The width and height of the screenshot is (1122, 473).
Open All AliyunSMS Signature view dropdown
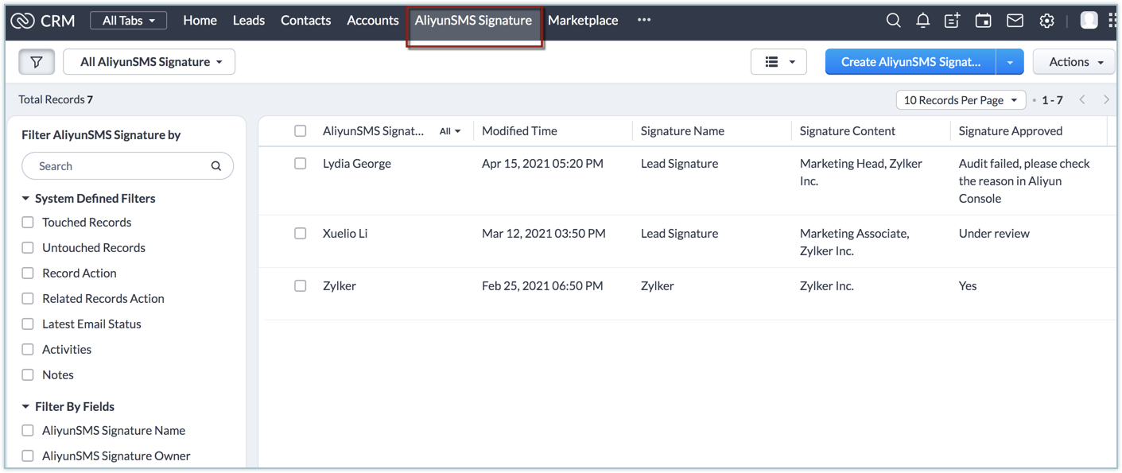coord(149,61)
